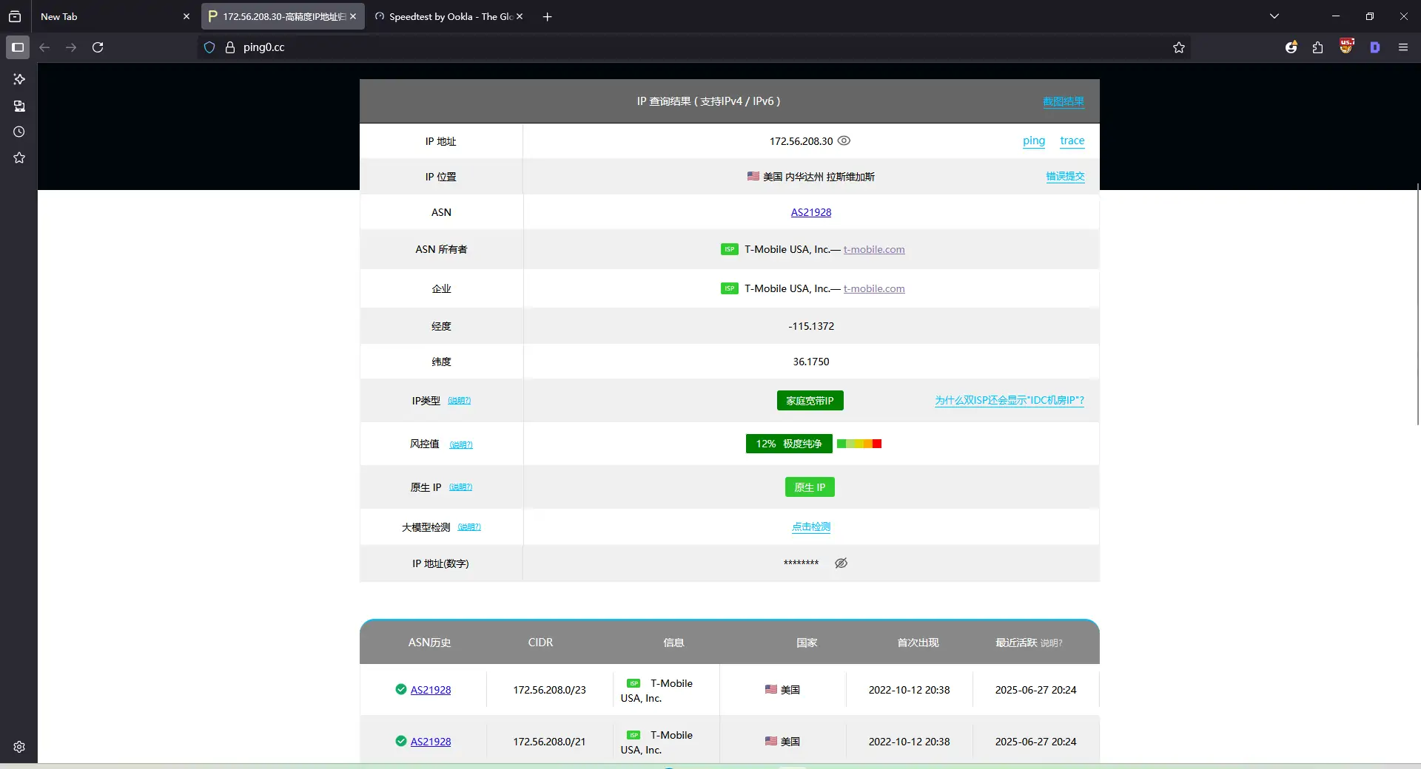
Task: Open sidebar settings gear
Action: click(19, 747)
